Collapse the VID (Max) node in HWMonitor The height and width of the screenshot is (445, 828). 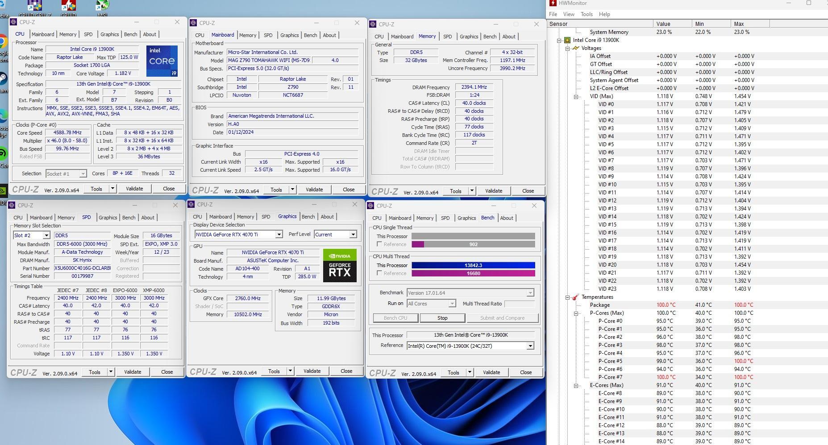[x=576, y=96]
